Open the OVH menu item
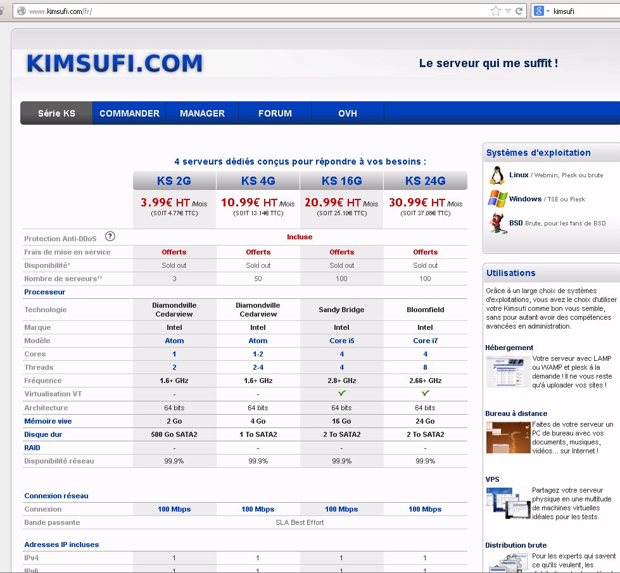The image size is (620, 573). coord(348,113)
